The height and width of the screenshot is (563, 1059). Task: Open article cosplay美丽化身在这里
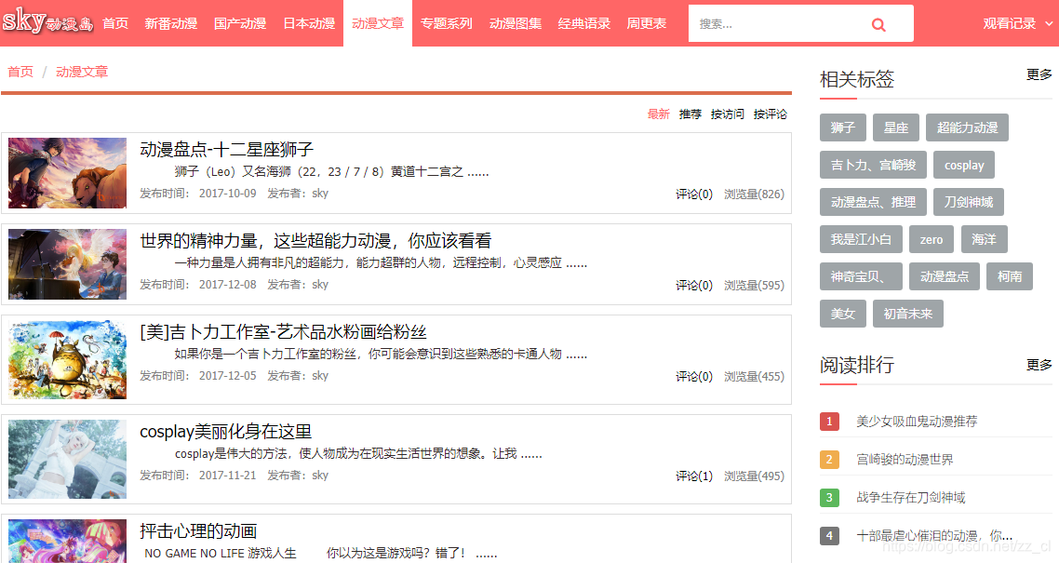click(x=225, y=432)
